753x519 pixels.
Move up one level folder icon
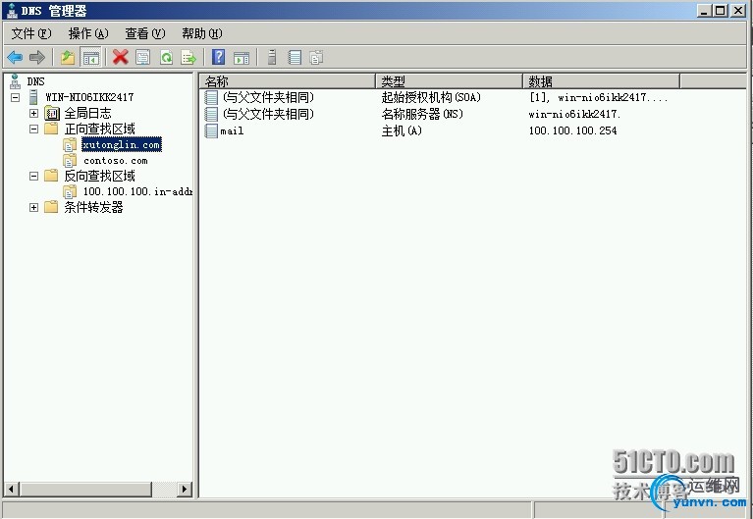click(68, 58)
